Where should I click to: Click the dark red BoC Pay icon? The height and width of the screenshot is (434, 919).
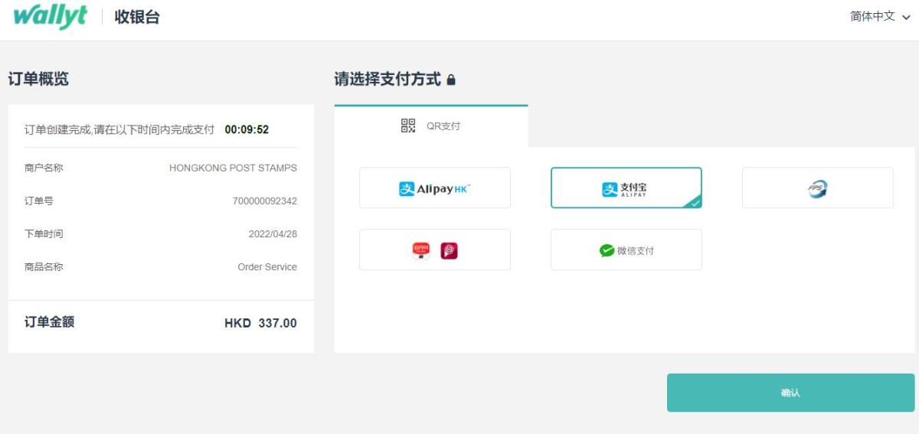tap(449, 250)
